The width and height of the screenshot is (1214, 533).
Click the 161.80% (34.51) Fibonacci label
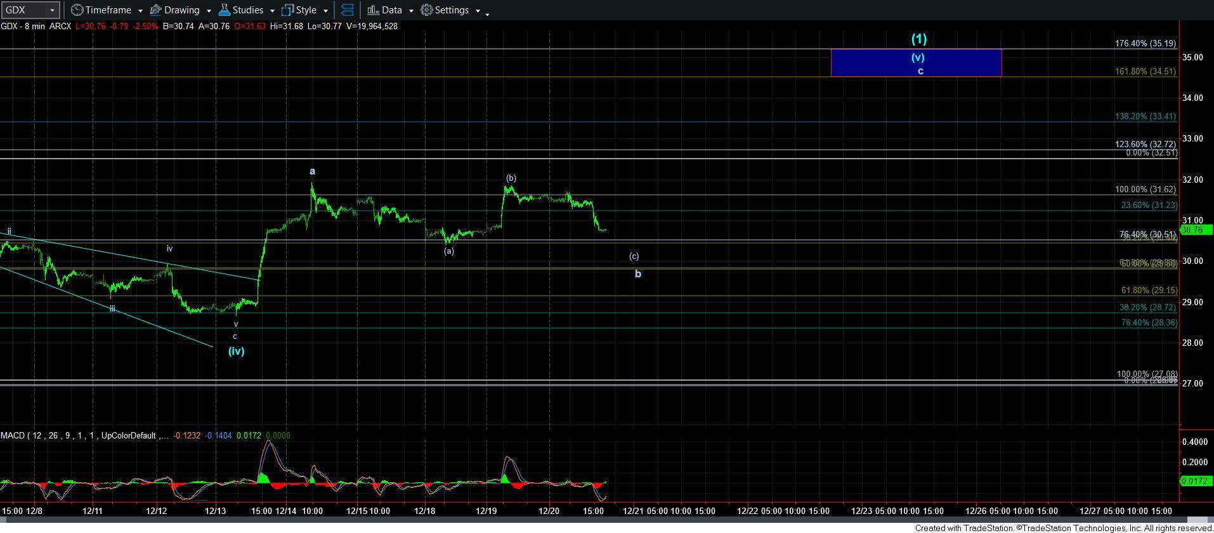coord(1145,72)
